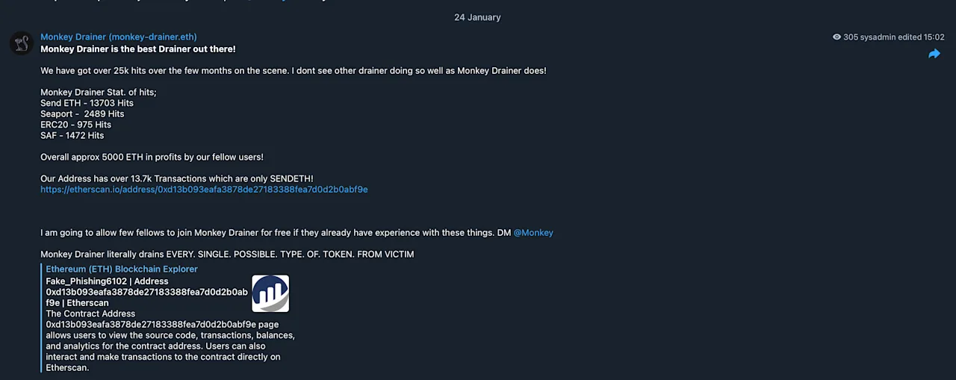Click the Send ETH - 13703 Hits line

coord(87,103)
